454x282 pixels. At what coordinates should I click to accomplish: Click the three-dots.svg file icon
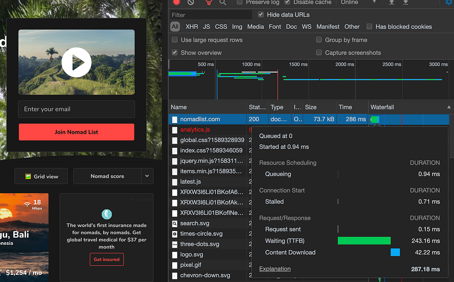[175, 244]
